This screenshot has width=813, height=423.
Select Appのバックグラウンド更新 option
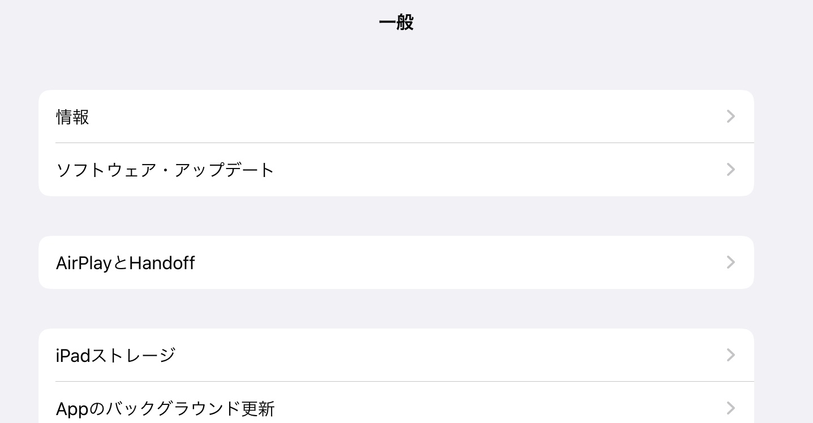(396, 408)
